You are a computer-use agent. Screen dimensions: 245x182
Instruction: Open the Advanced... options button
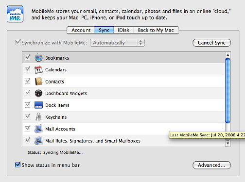(x=211, y=165)
